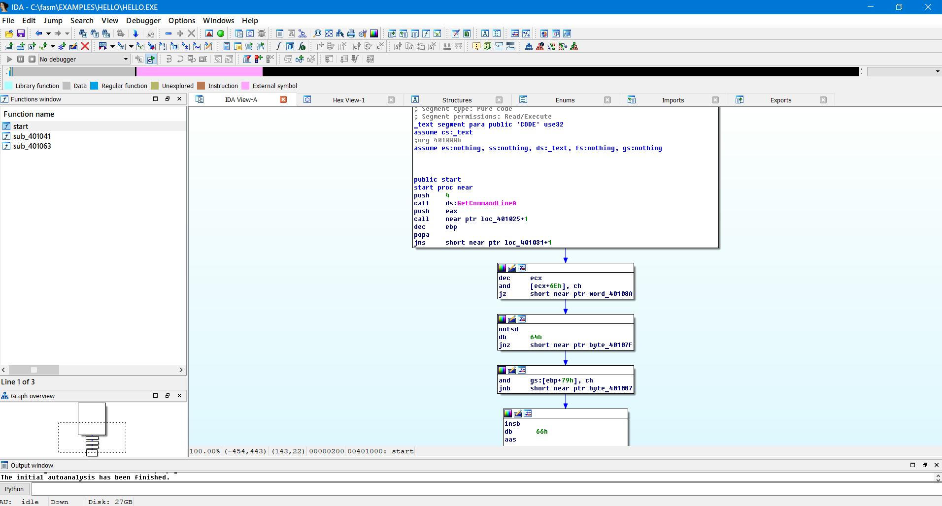This screenshot has height=506, width=942.
Task: Click the green hierarchy graph icon
Action: 574,46
